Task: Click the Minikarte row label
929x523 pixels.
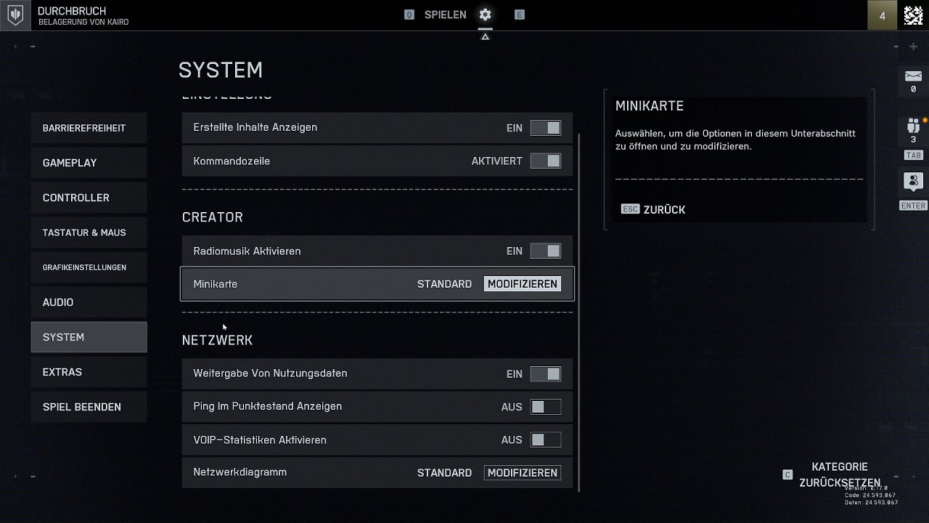Action: tap(216, 284)
